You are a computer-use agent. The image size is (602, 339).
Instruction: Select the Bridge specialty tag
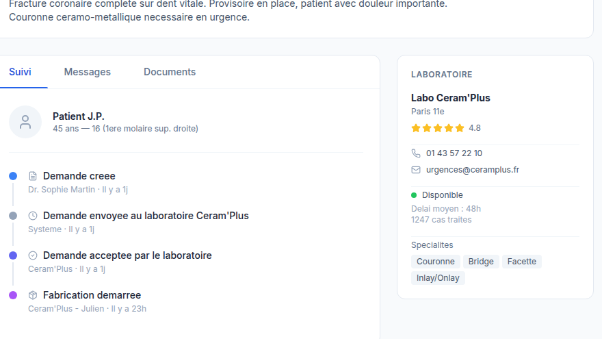481,262
